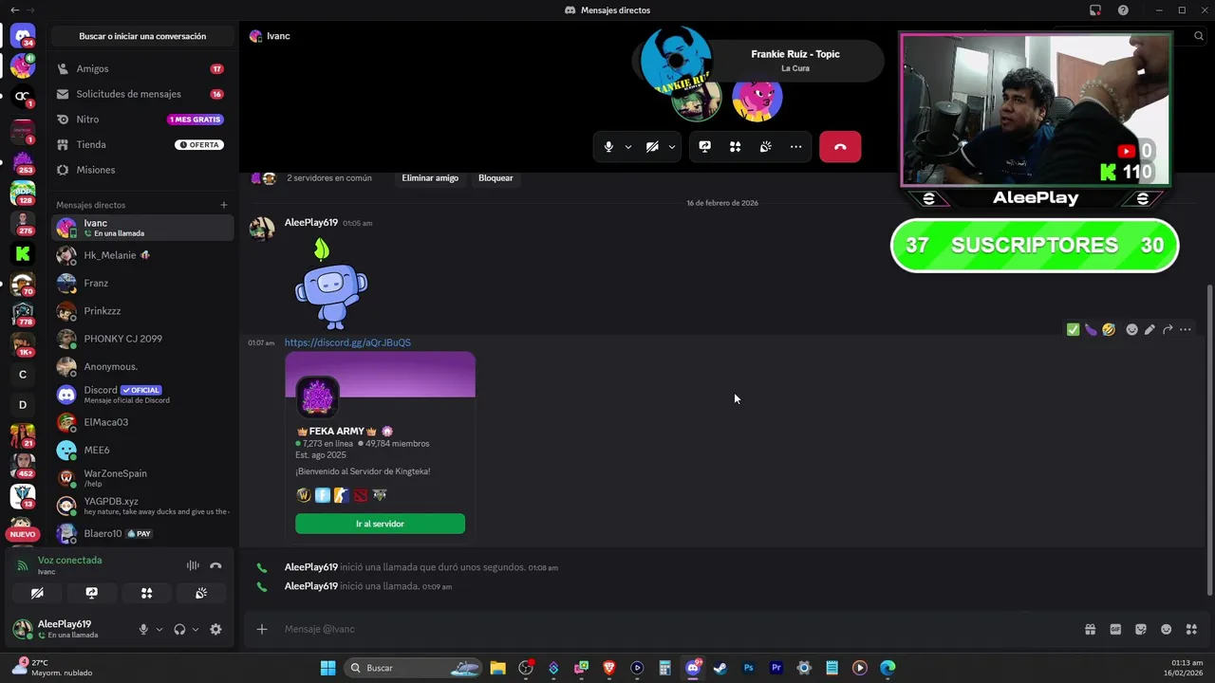This screenshot has width=1215, height=683.
Task: Open Nitro page
Action: tap(142, 120)
